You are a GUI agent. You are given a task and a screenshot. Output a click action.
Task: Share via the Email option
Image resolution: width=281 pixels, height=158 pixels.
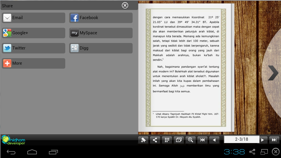coord(33,18)
